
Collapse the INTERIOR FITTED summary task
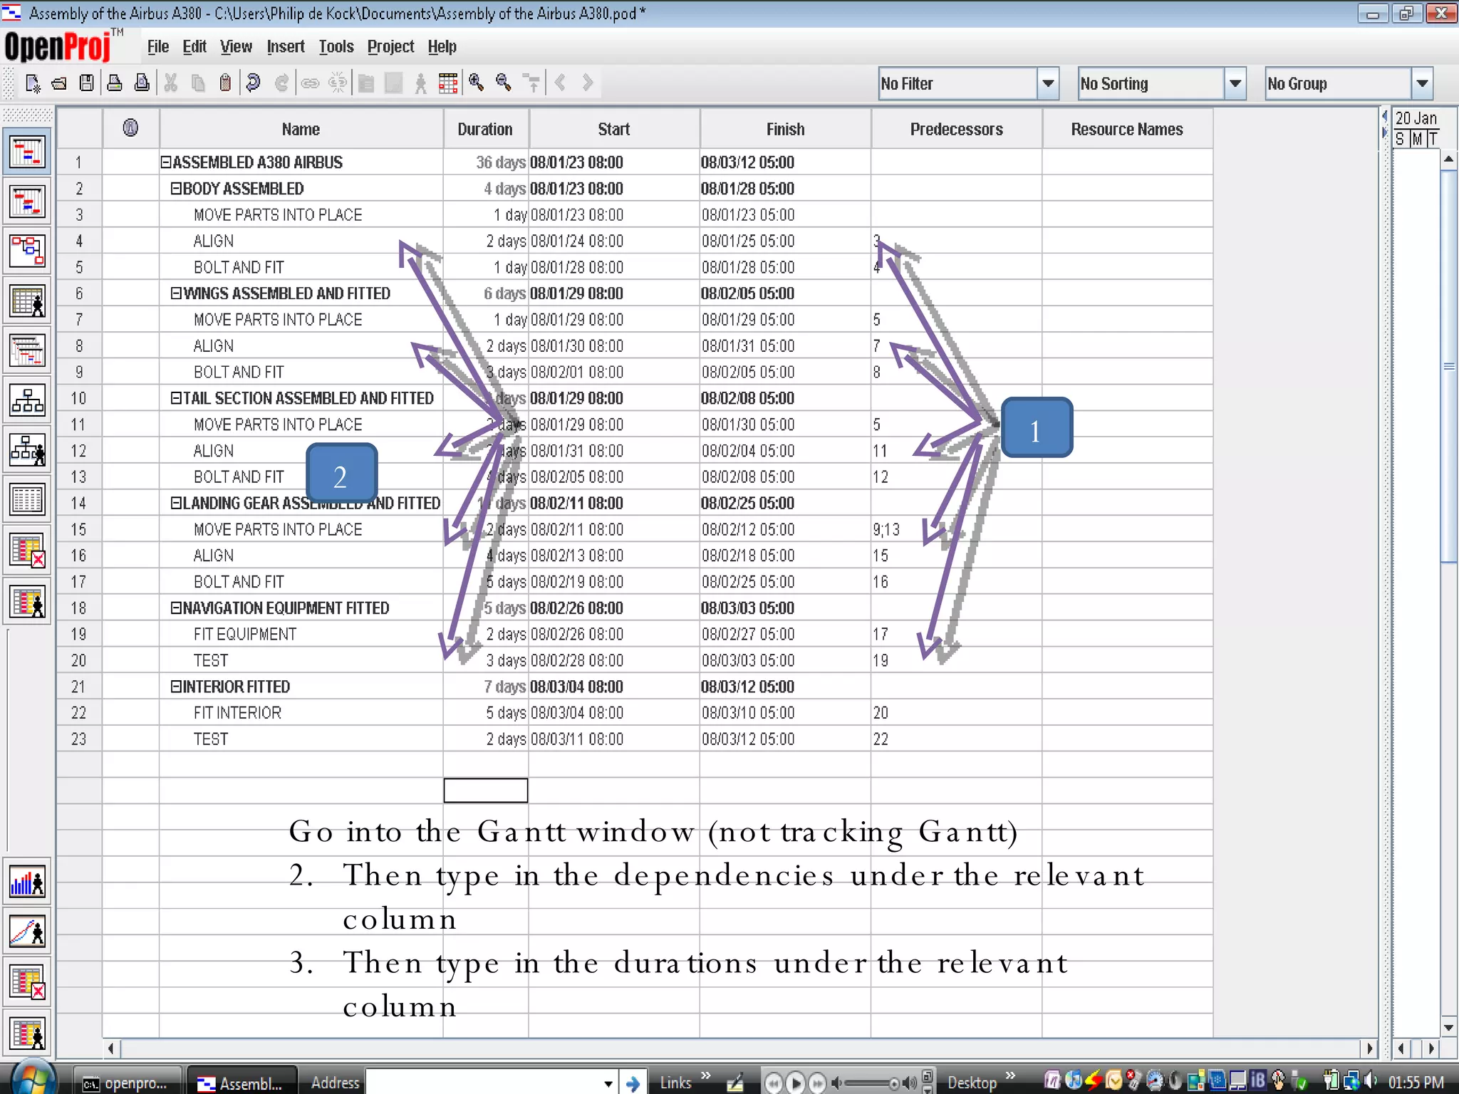(x=176, y=687)
